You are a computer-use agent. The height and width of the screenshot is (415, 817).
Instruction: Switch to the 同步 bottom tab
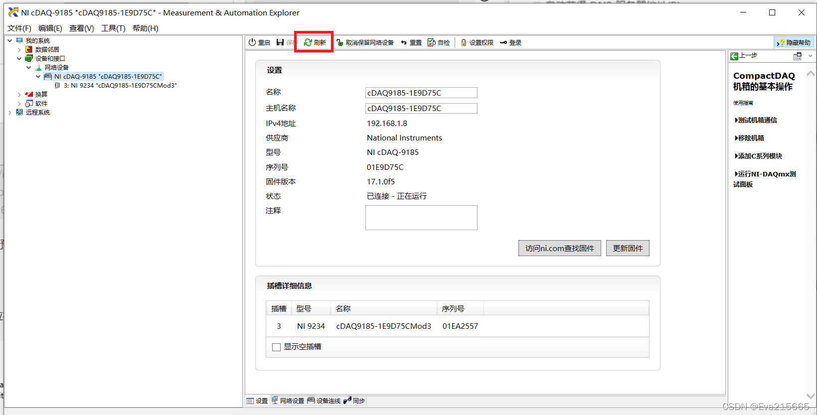pos(354,401)
